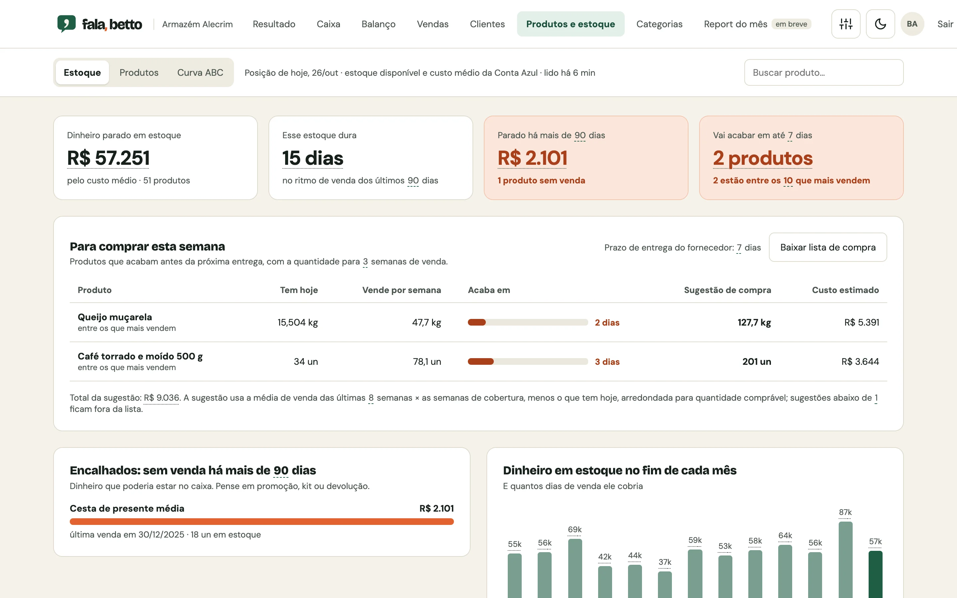Image resolution: width=957 pixels, height=598 pixels.
Task: Navigate to Vendas
Action: click(433, 24)
